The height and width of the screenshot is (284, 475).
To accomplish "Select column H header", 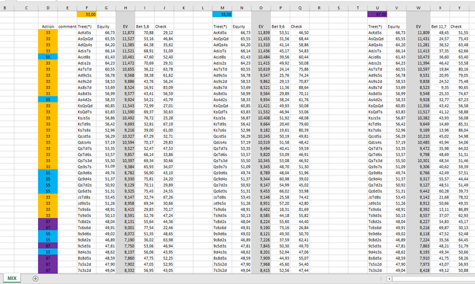I will (126, 8).
